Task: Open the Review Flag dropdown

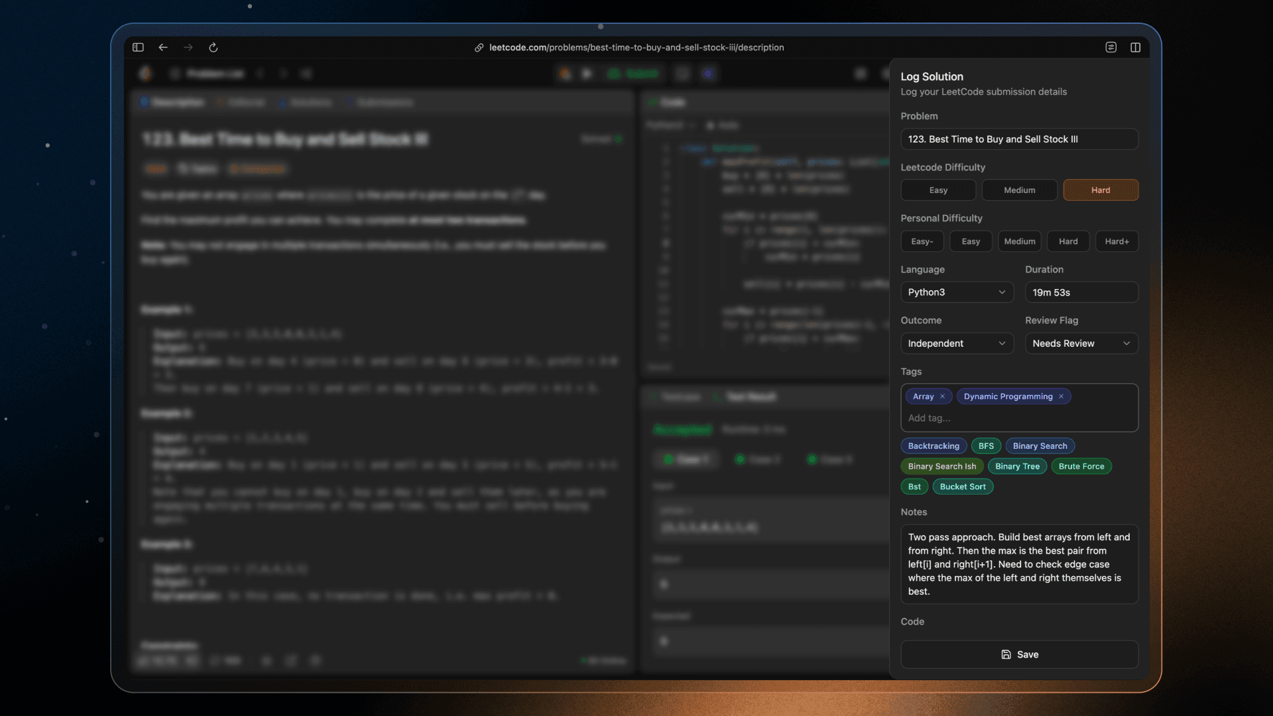Action: [1081, 343]
